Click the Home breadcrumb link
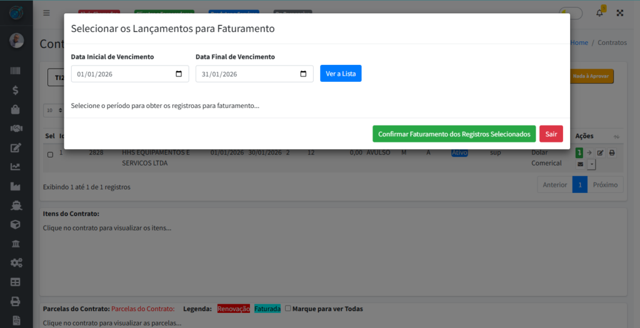 [579, 42]
